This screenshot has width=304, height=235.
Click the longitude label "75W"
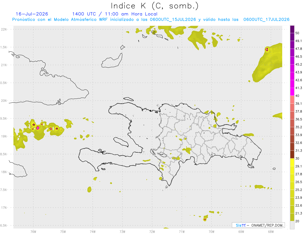(63, 231)
